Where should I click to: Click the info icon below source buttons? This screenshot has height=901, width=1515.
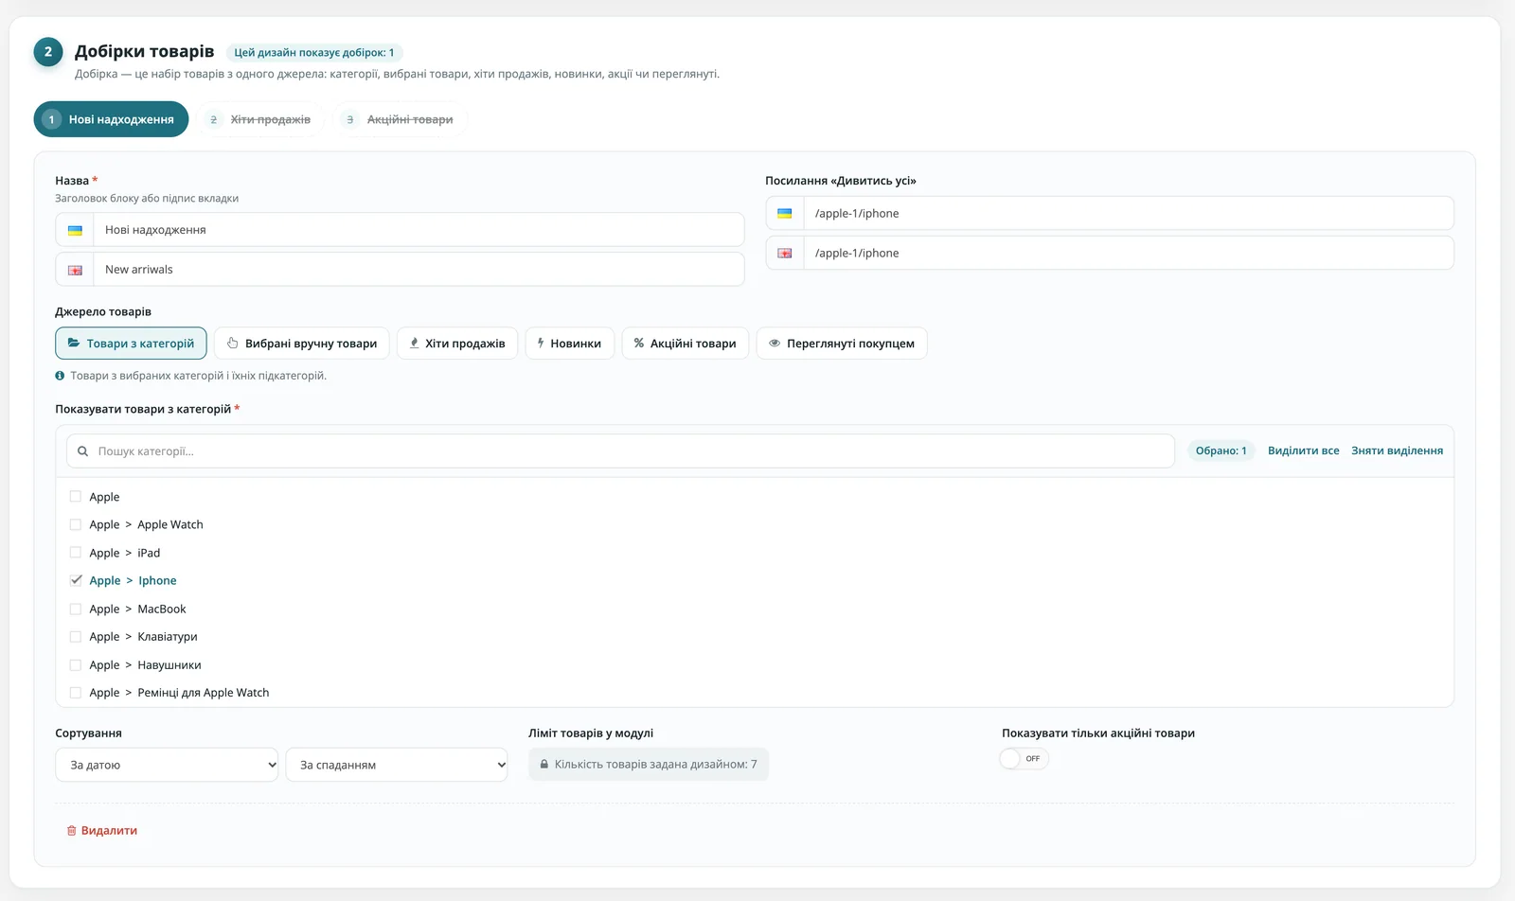coord(60,376)
